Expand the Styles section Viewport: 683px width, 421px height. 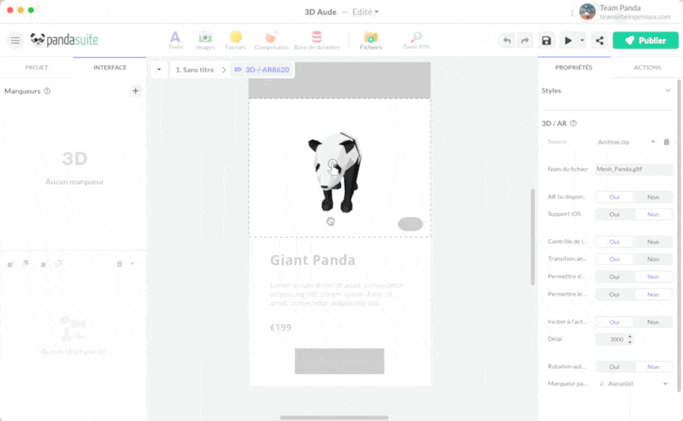point(667,90)
